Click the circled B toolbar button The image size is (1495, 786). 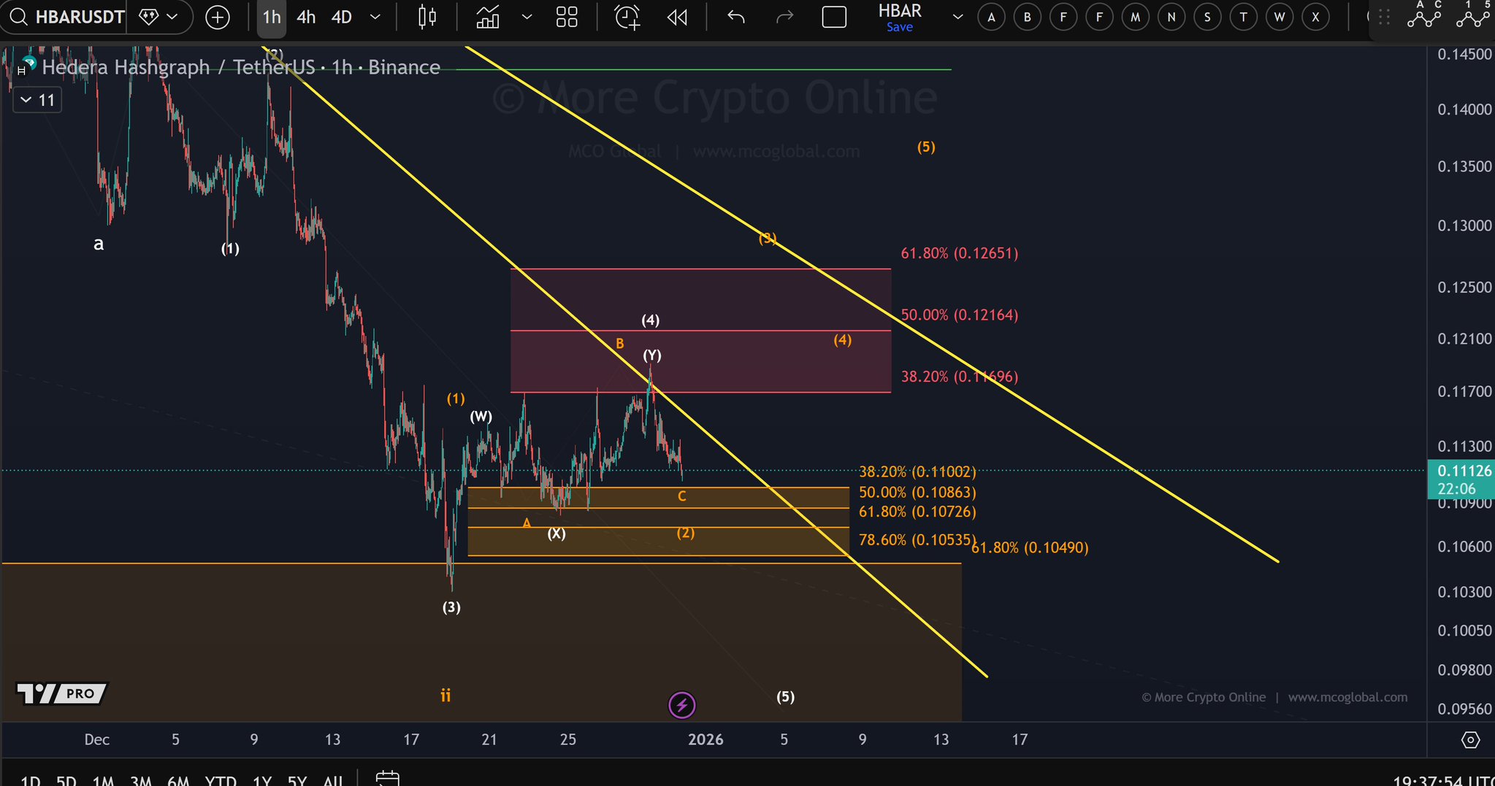(x=1027, y=18)
